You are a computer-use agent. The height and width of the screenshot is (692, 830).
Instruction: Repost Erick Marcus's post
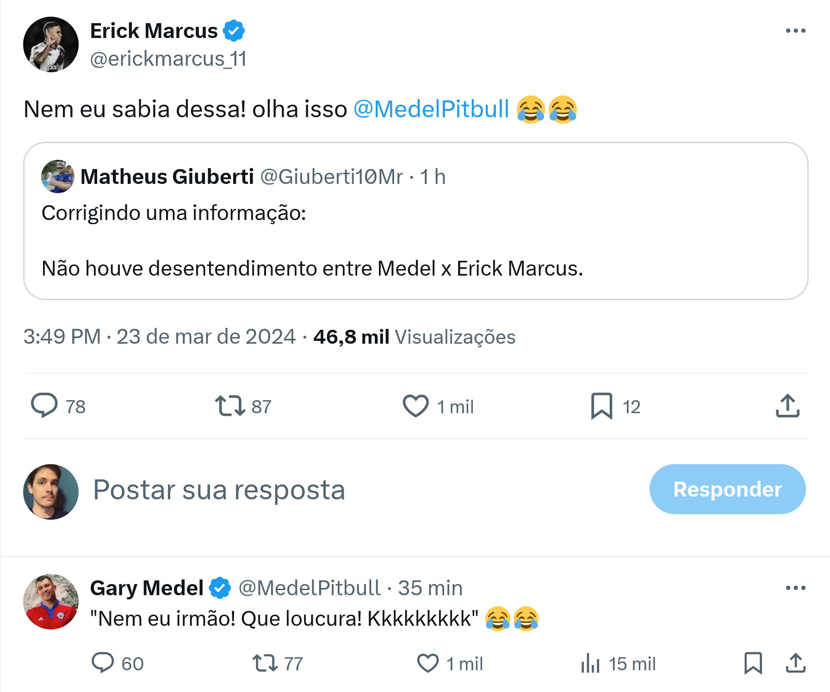230,406
